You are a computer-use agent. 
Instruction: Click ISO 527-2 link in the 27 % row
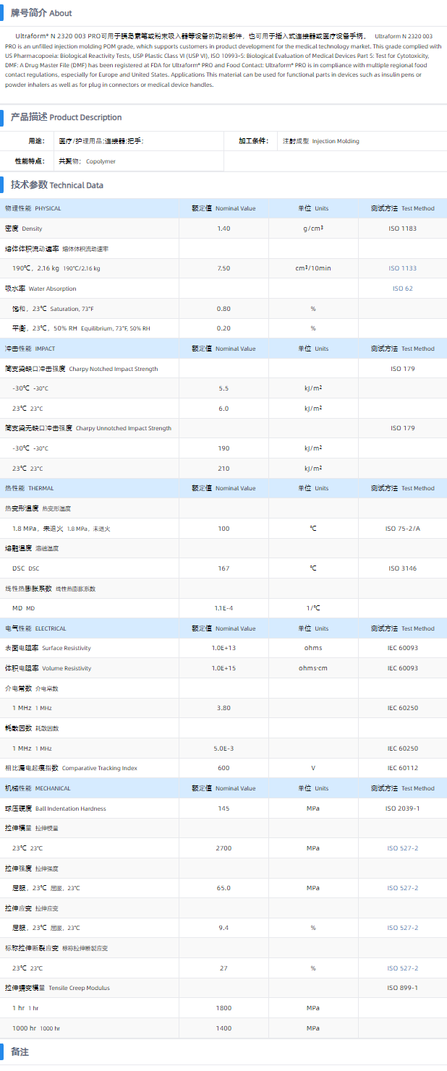[x=402, y=968]
